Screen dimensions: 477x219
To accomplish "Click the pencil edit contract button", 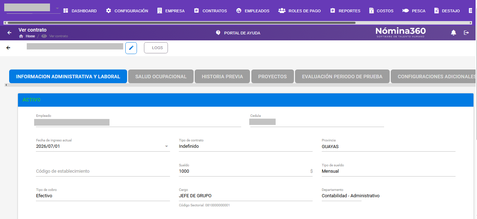I will pyautogui.click(x=131, y=48).
